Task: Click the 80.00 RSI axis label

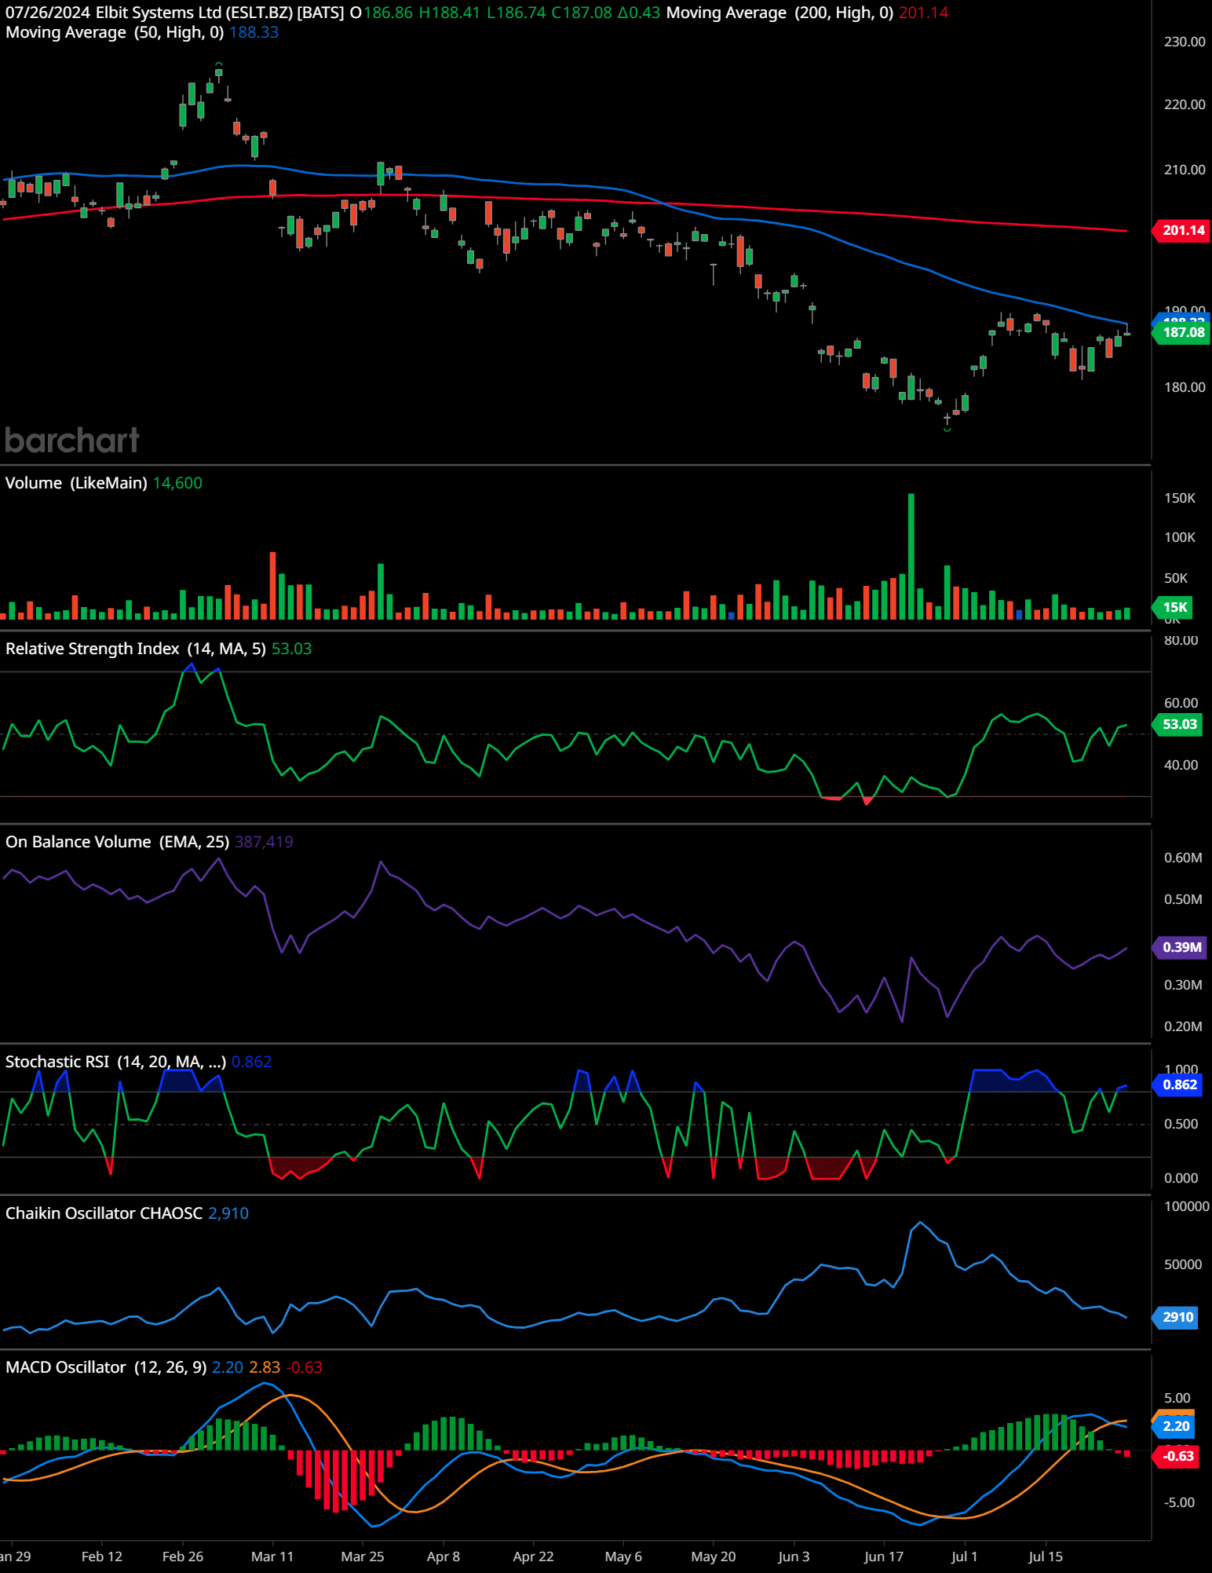Action: (1181, 640)
